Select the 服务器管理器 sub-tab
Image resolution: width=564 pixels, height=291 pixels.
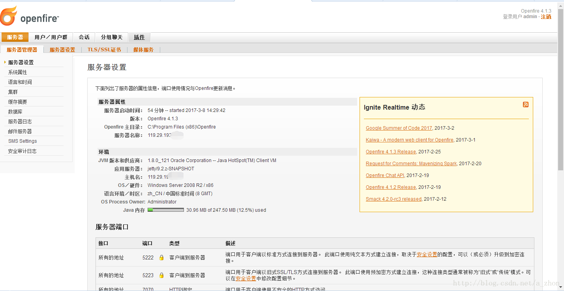[x=22, y=50]
